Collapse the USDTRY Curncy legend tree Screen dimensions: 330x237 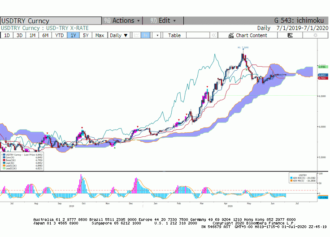2,155
